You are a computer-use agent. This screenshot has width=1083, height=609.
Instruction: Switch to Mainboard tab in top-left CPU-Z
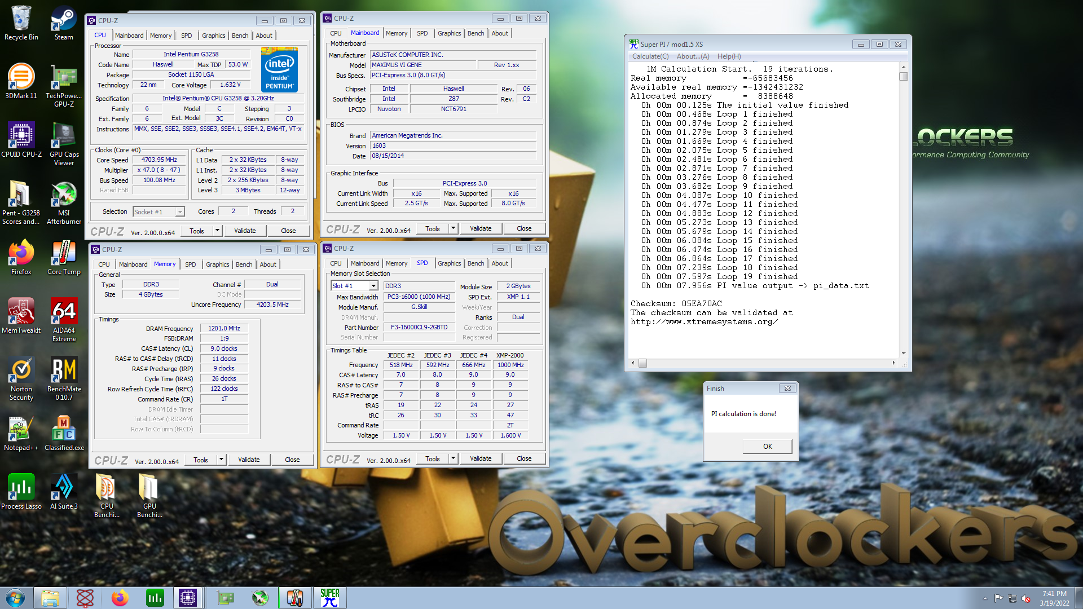click(129, 36)
